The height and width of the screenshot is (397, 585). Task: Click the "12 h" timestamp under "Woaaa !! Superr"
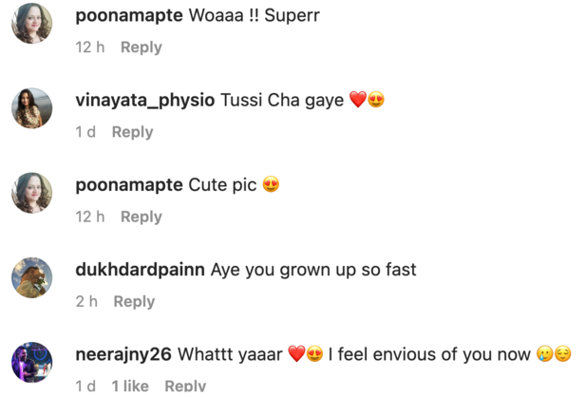90,47
